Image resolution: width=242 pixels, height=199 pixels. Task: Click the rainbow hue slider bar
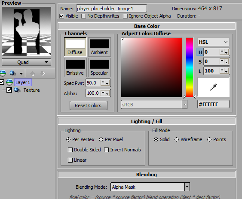190,67
